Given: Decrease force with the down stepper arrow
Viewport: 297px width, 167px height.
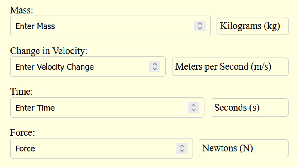Looking at the screenshot, I should [182, 151].
